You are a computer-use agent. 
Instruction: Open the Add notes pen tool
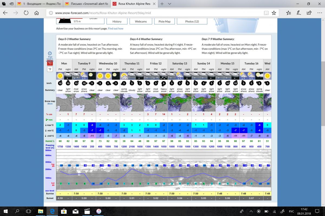[x=299, y=13]
